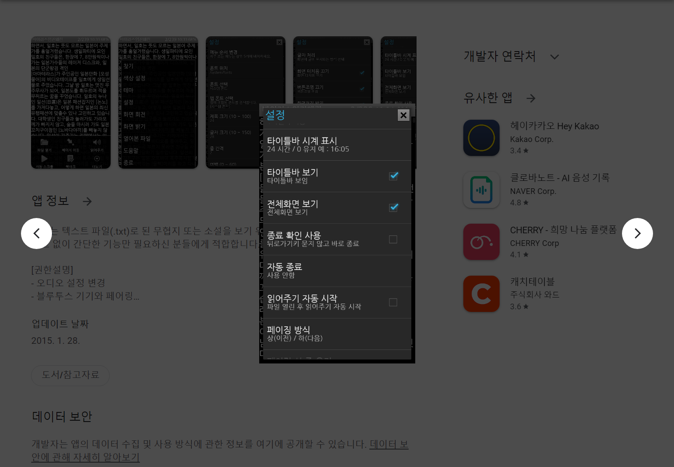The height and width of the screenshot is (467, 674).
Task: Click the 4.1 star rating of CHERRY
Action: click(x=519, y=255)
